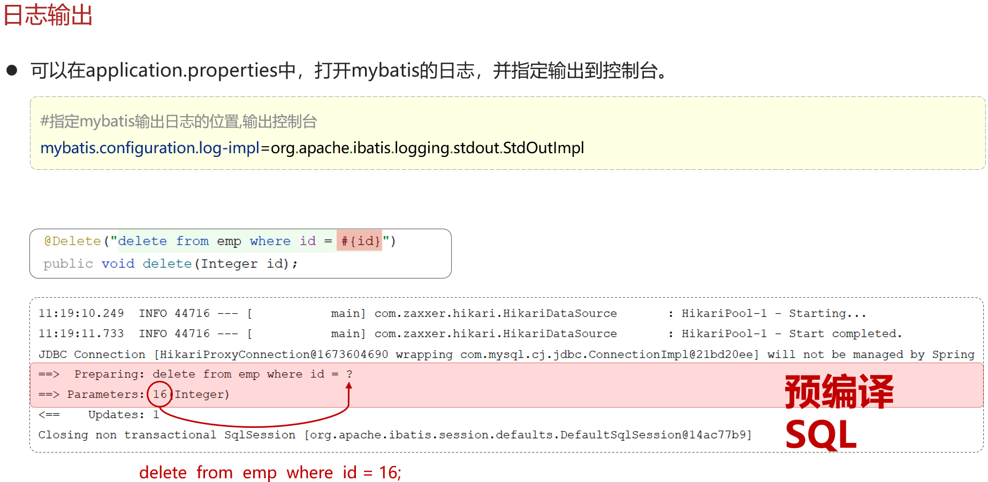Screen dimensions: 988x482
Task: Click the HikariPool-1 - Start completed message
Action: (x=792, y=334)
